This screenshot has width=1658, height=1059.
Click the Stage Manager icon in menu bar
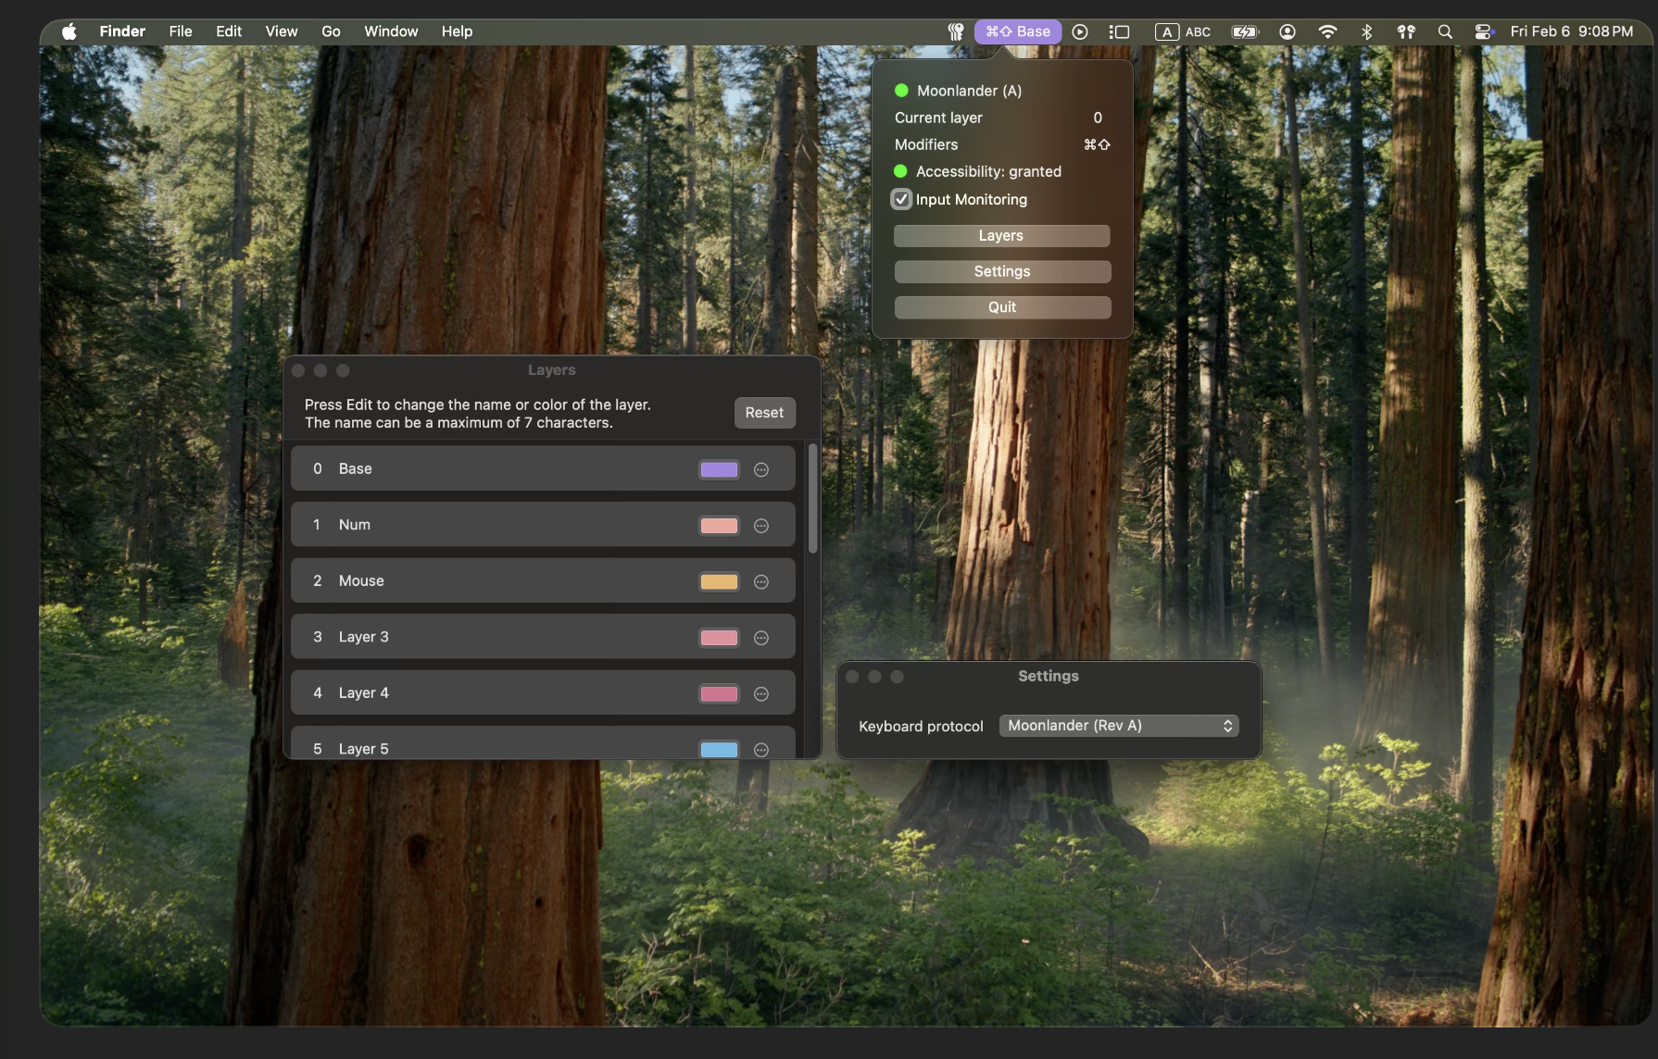(x=1119, y=31)
